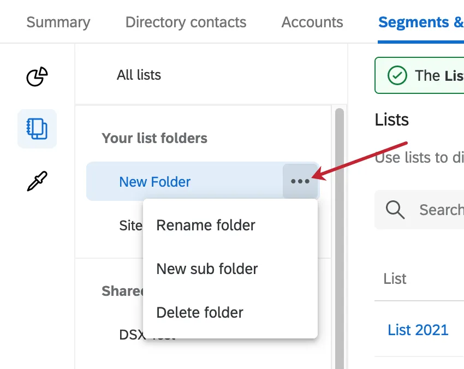Open the List 2021 link

(418, 329)
